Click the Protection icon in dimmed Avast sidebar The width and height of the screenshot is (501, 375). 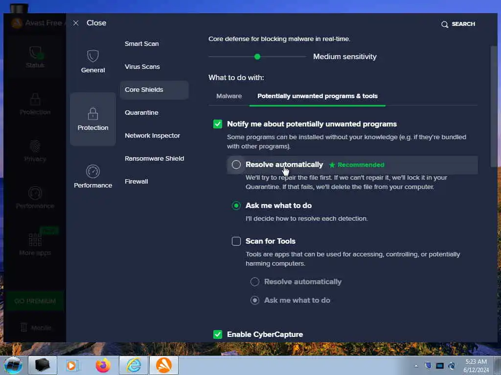[35, 99]
